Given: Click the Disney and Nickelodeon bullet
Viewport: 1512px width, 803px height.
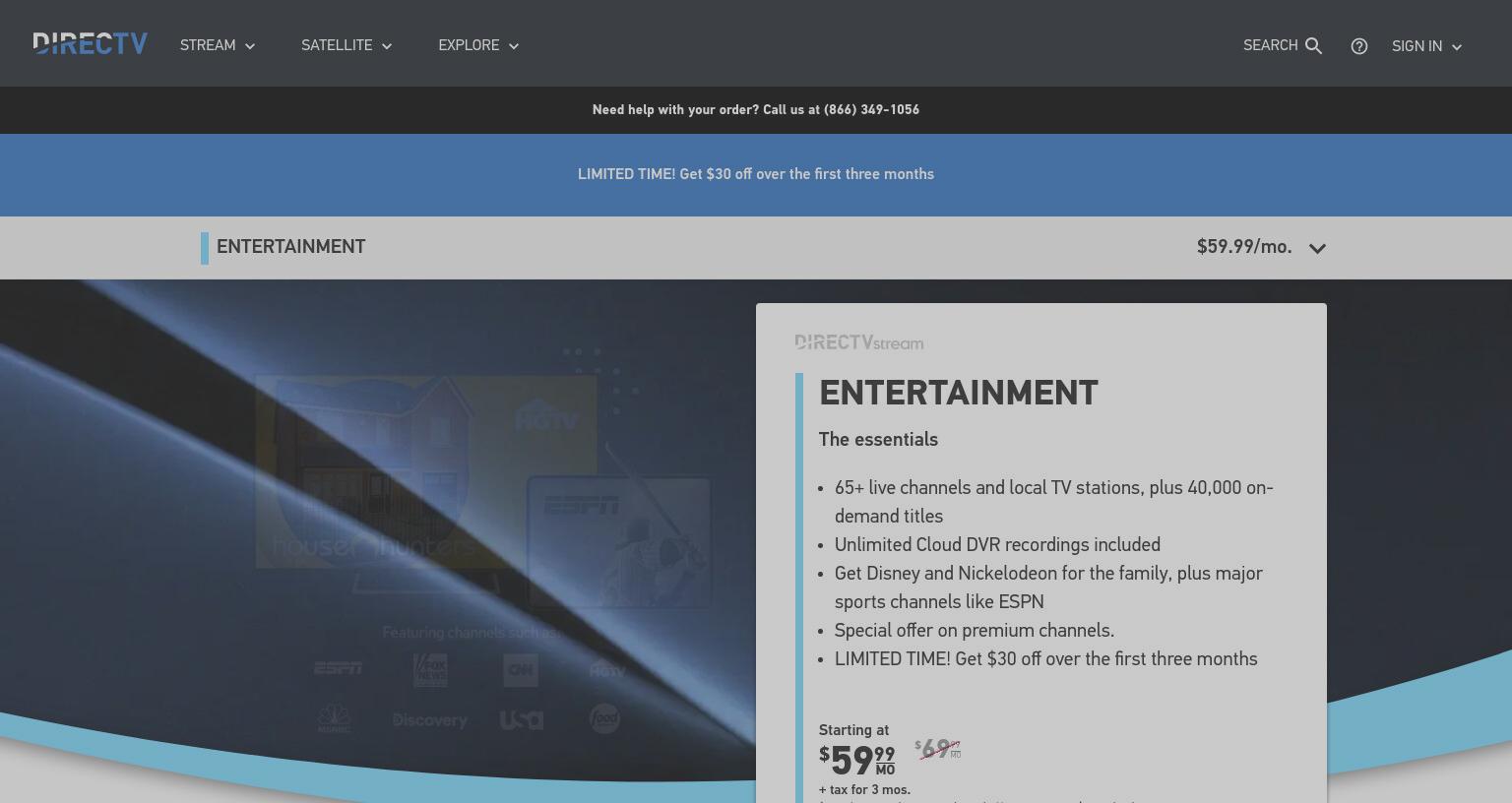Looking at the screenshot, I should 1048,587.
